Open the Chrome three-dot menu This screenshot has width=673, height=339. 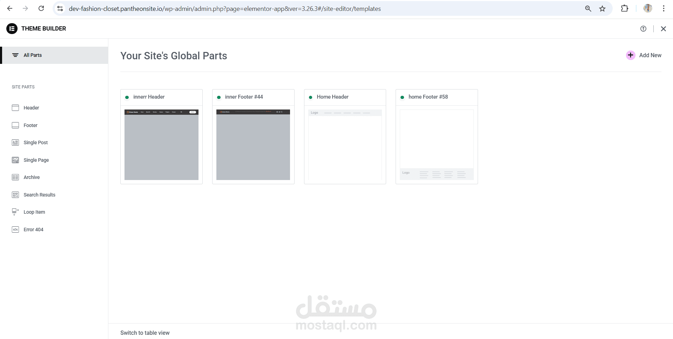pos(664,8)
